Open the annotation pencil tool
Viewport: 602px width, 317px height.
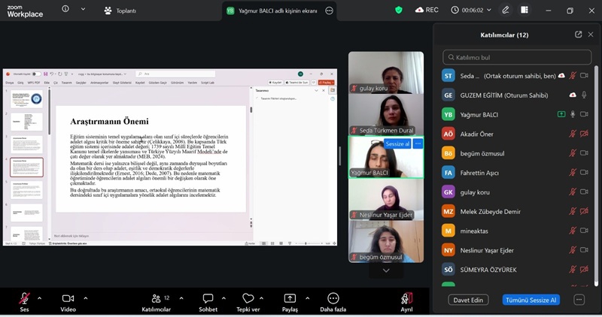506,11
